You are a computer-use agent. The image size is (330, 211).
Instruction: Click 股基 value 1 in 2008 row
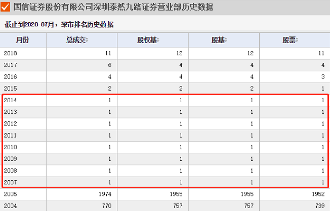252,171
